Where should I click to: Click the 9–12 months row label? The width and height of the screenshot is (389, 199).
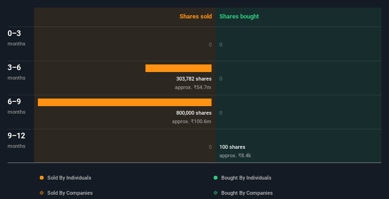pyautogui.click(x=17, y=140)
